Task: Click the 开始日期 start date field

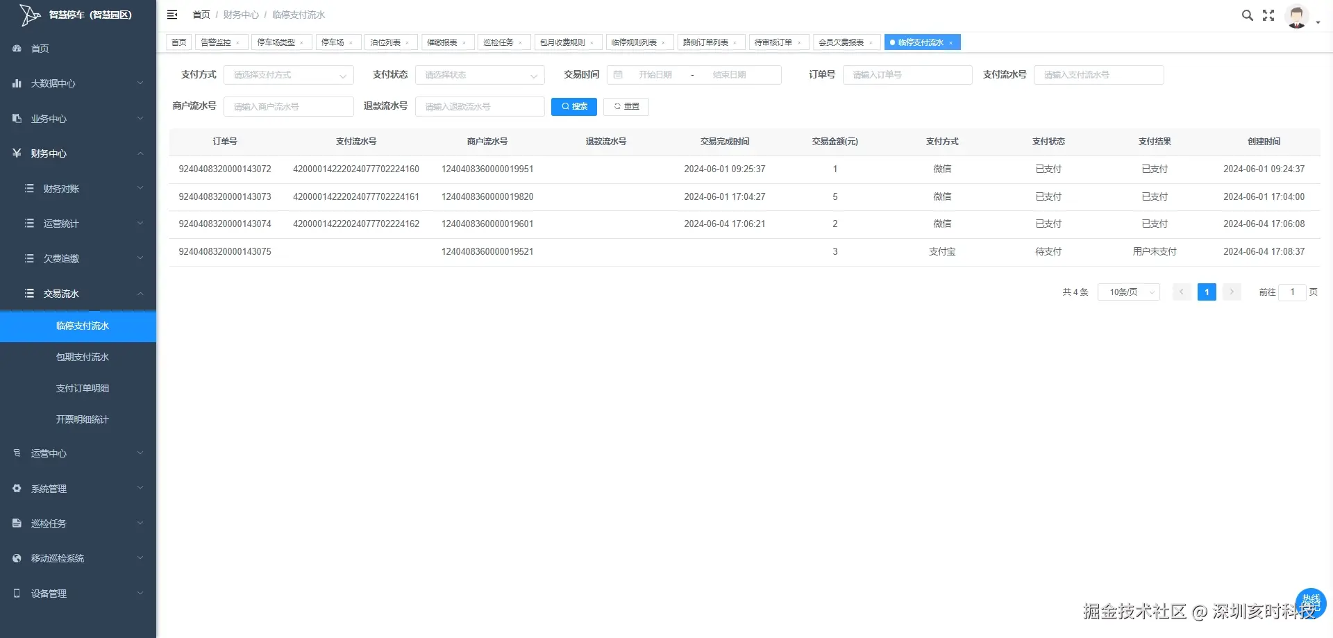Action: [655, 75]
